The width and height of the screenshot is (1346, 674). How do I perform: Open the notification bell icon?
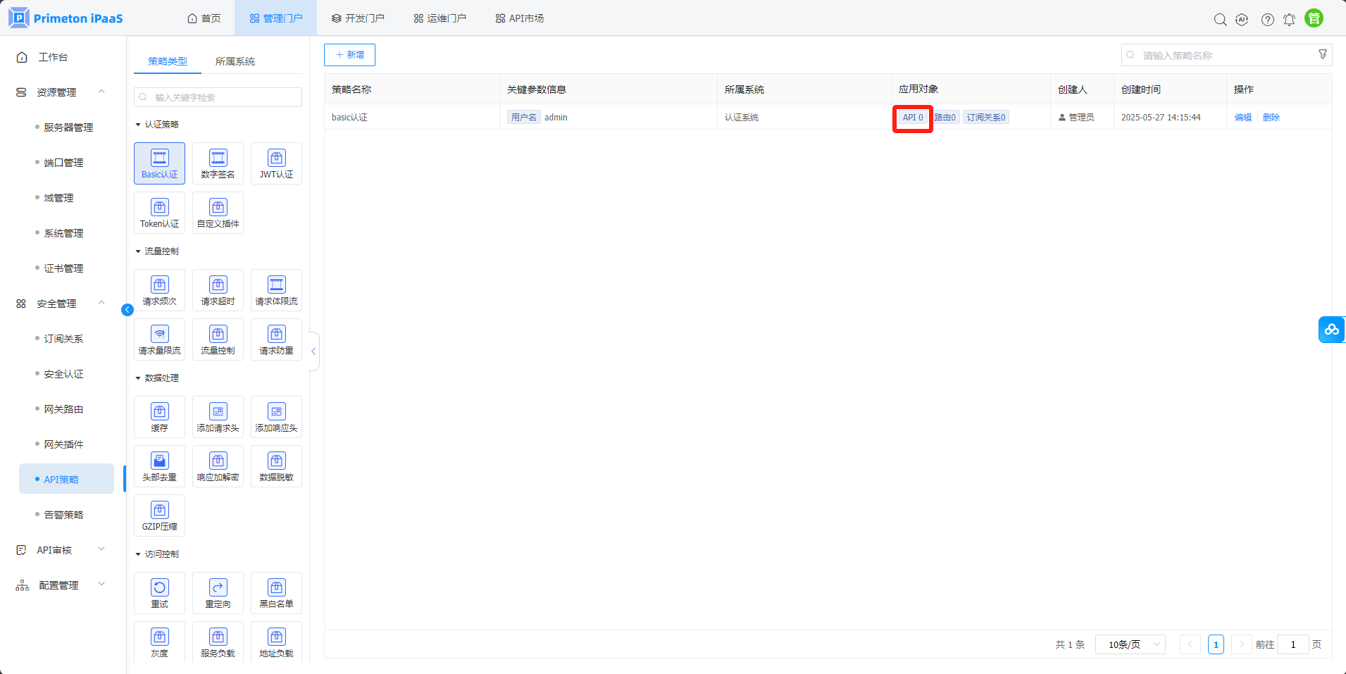(x=1289, y=20)
